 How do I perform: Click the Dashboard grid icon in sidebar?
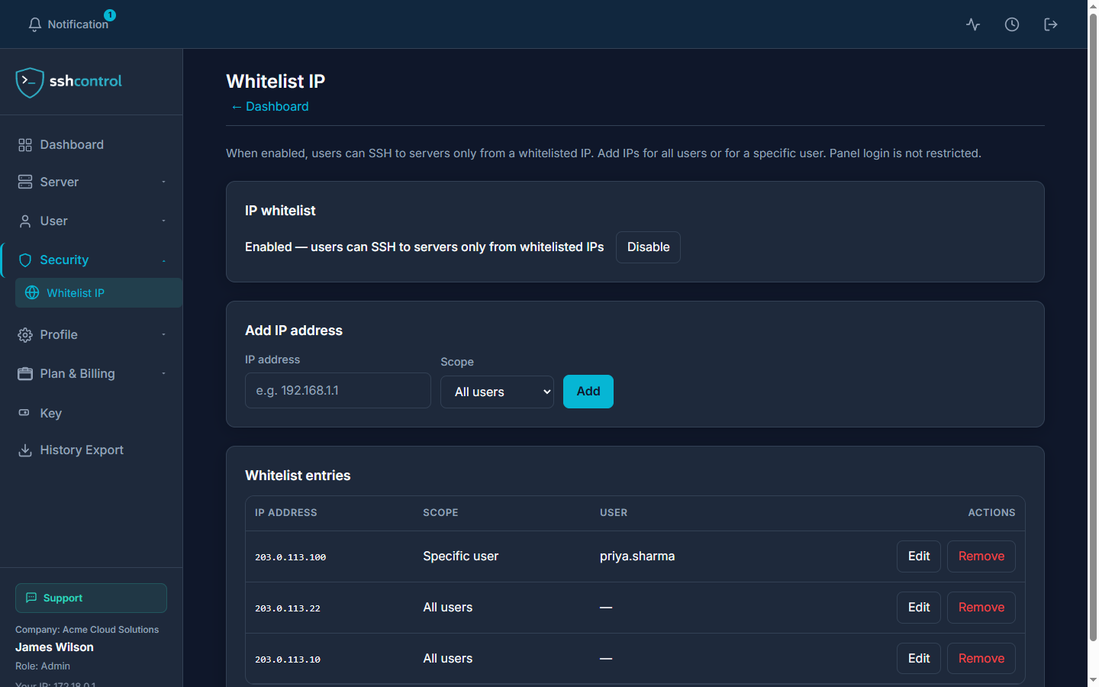click(x=25, y=145)
